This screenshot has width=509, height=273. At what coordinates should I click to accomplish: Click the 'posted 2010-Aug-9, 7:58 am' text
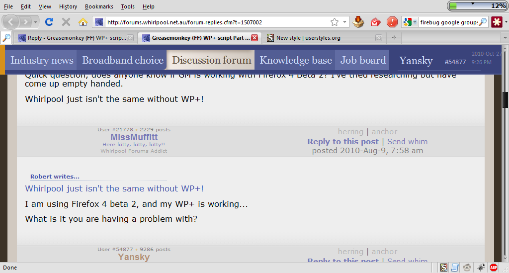point(367,151)
